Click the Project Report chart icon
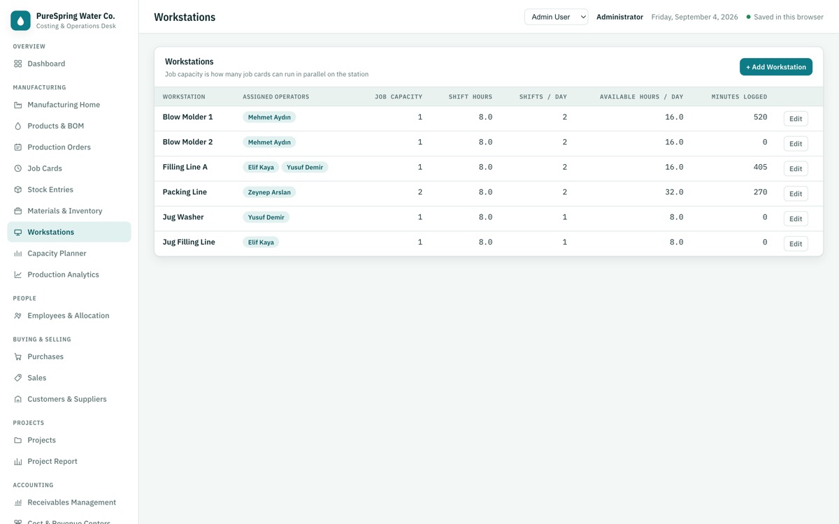Image resolution: width=839 pixels, height=524 pixels. coord(18,461)
